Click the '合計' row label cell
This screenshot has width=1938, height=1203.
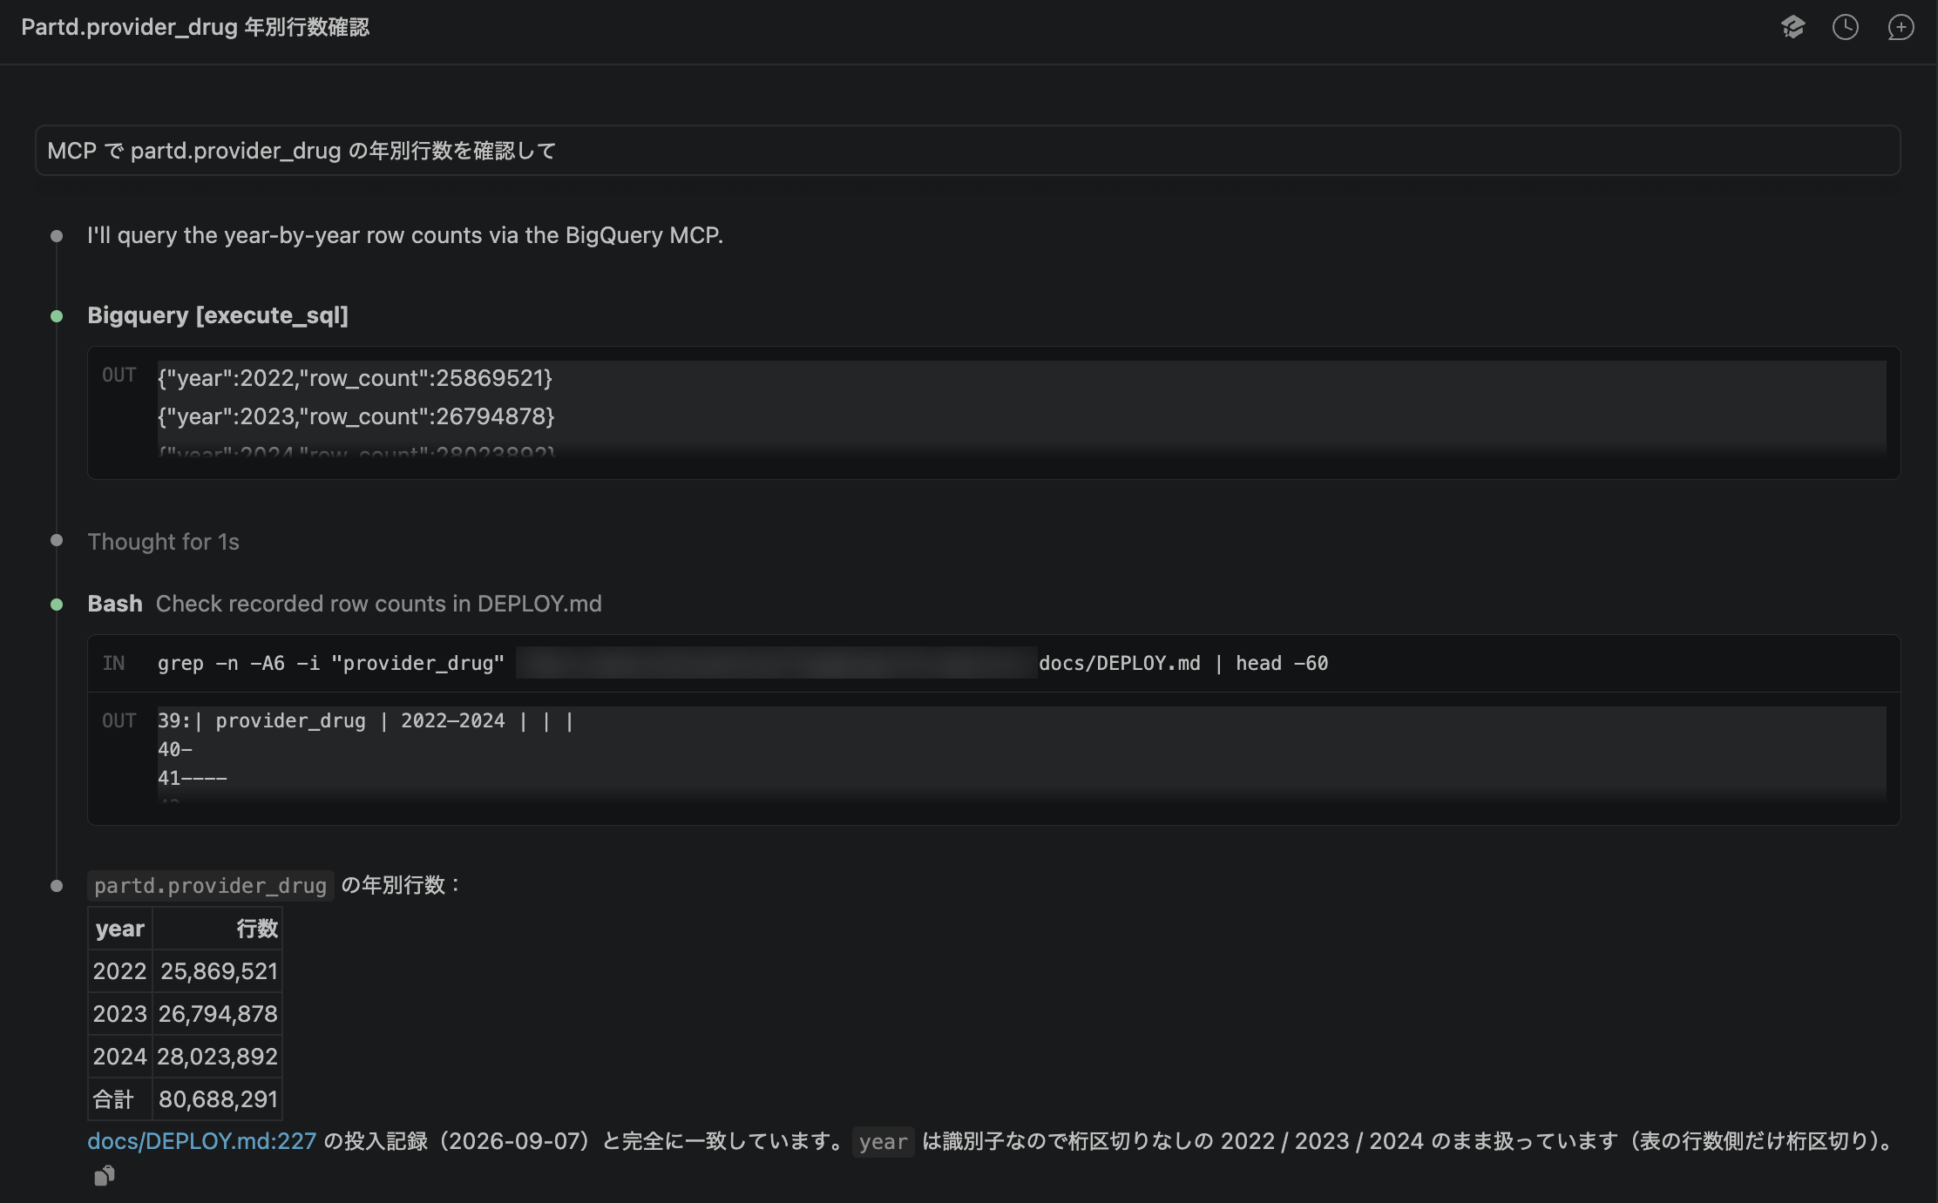pos(120,1099)
